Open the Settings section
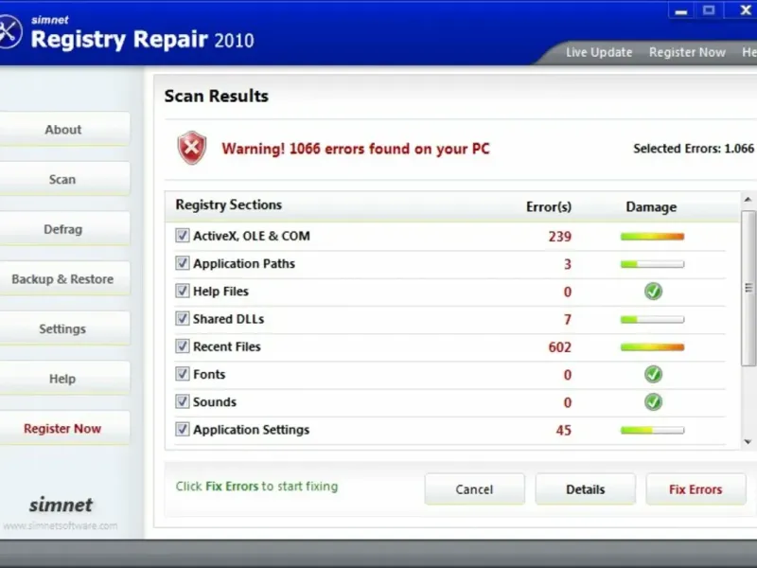The width and height of the screenshot is (757, 568). point(62,328)
